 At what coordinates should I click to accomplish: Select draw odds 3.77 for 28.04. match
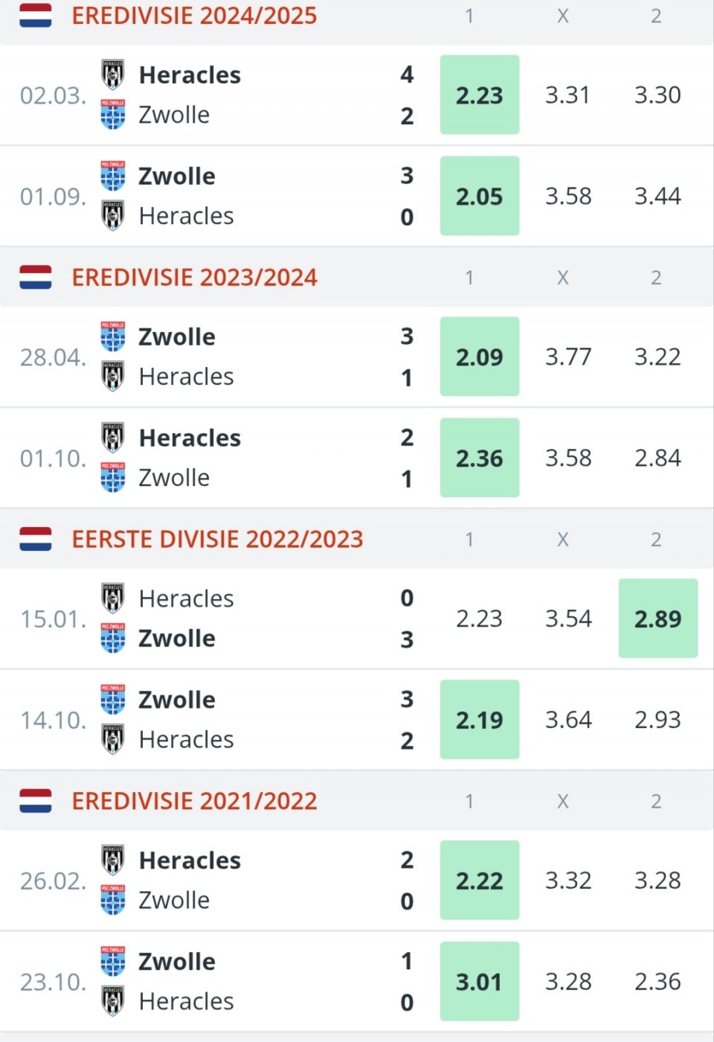(x=568, y=357)
